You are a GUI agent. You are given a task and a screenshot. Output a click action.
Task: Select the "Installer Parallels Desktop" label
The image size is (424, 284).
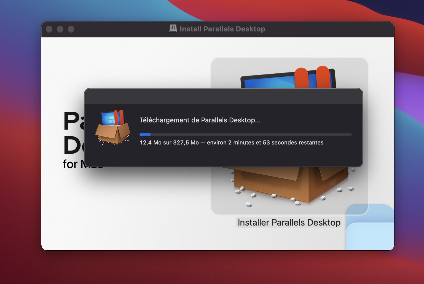click(x=289, y=223)
